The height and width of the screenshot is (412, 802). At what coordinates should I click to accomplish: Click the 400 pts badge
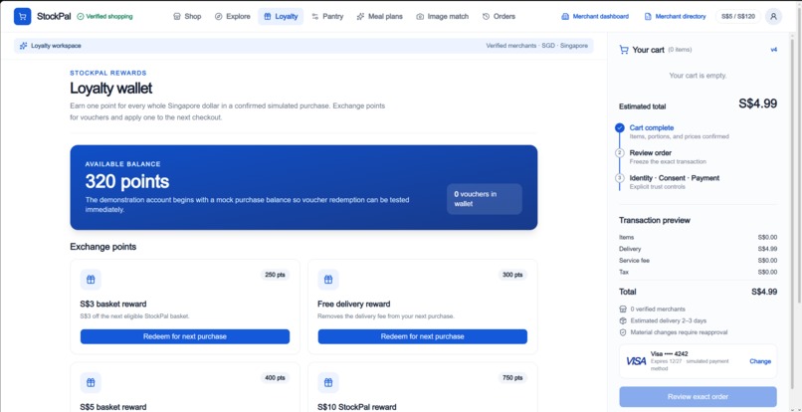[x=276, y=378]
